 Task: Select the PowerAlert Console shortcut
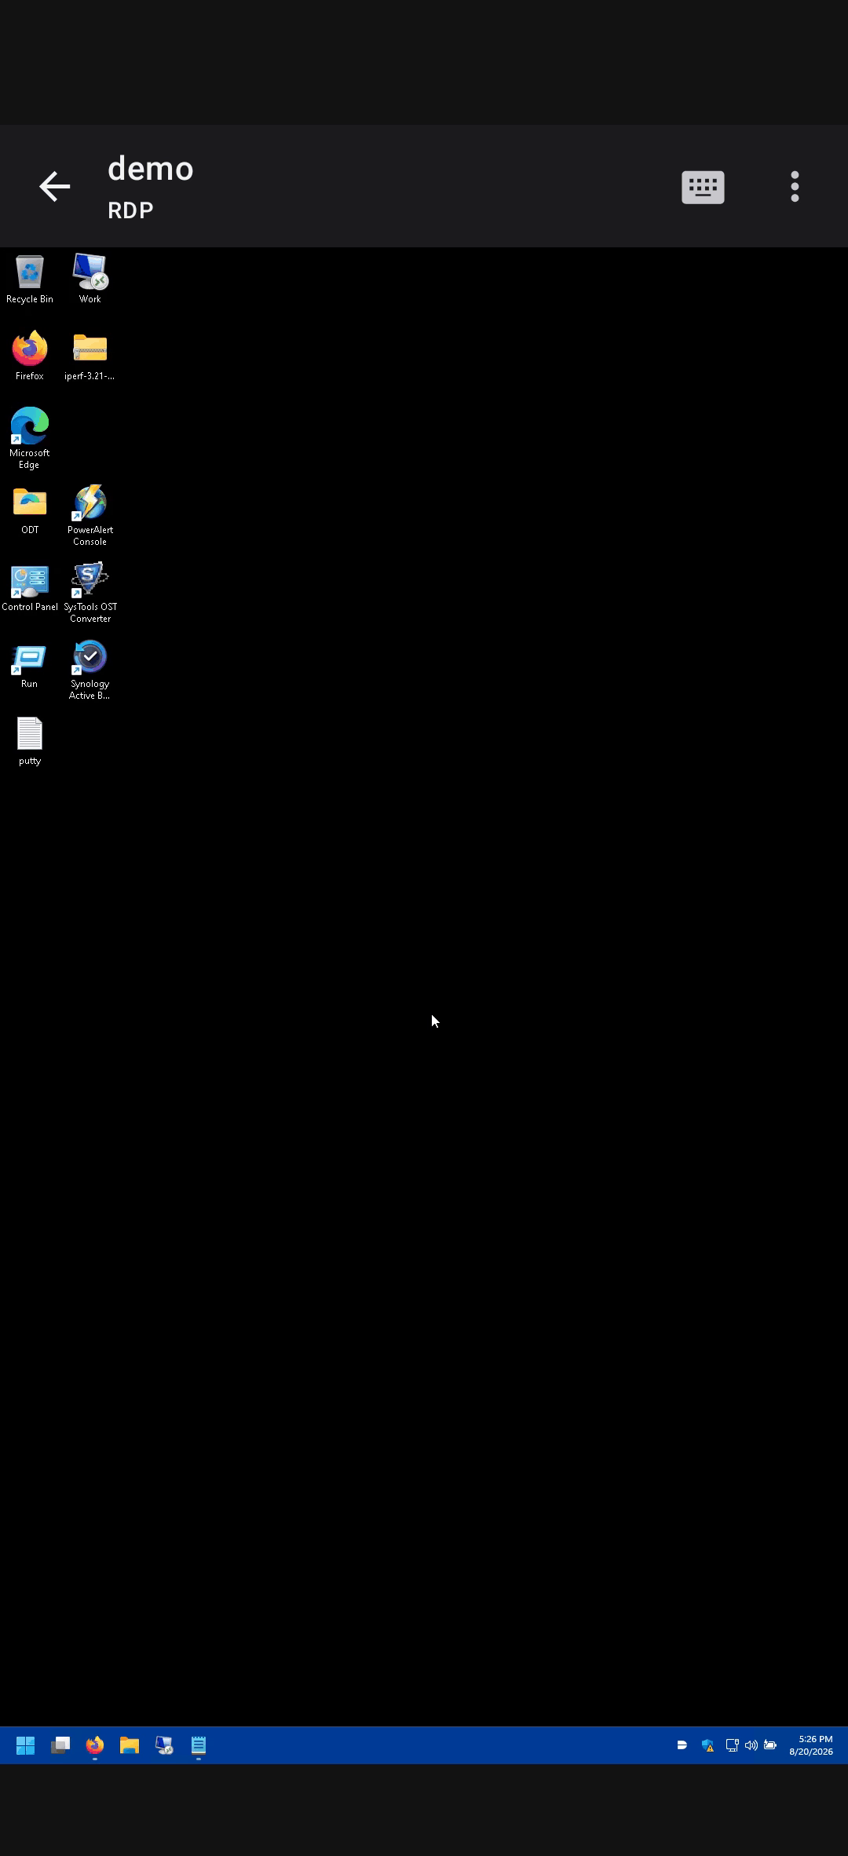[90, 515]
